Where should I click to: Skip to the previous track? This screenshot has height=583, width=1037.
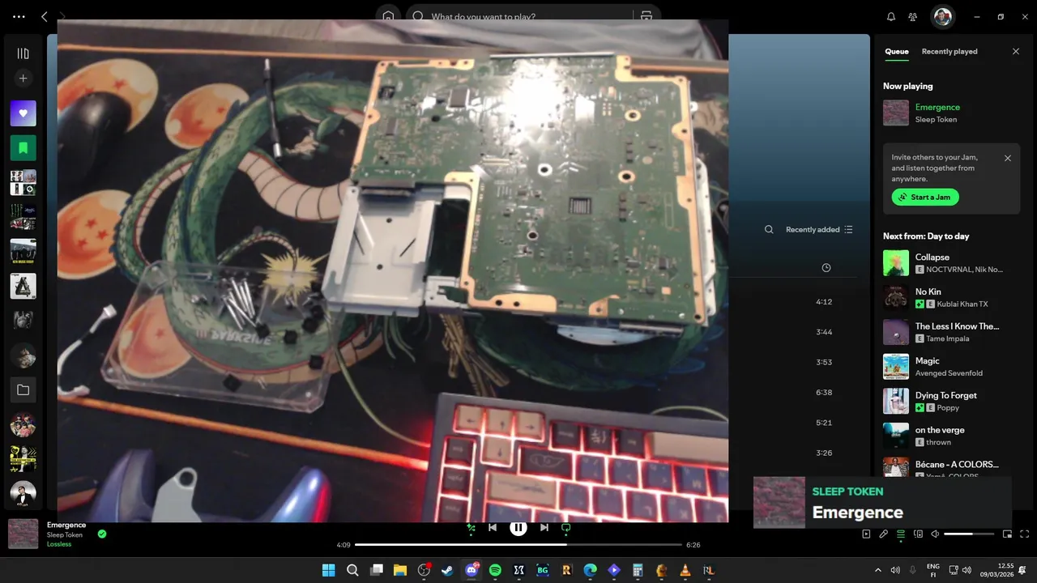tap(493, 527)
